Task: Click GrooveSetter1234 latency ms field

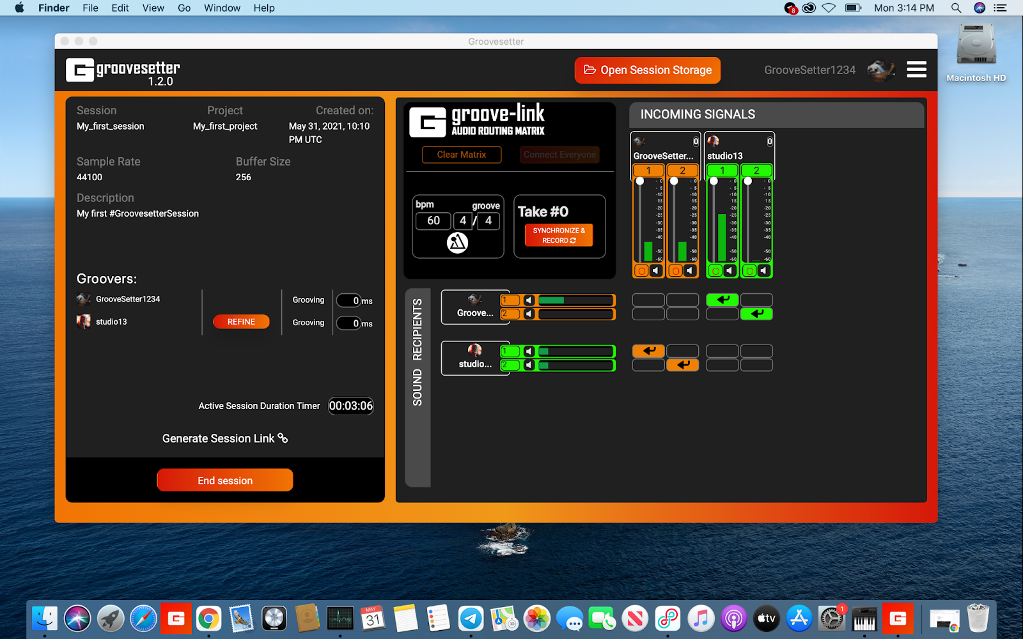Action: point(349,300)
